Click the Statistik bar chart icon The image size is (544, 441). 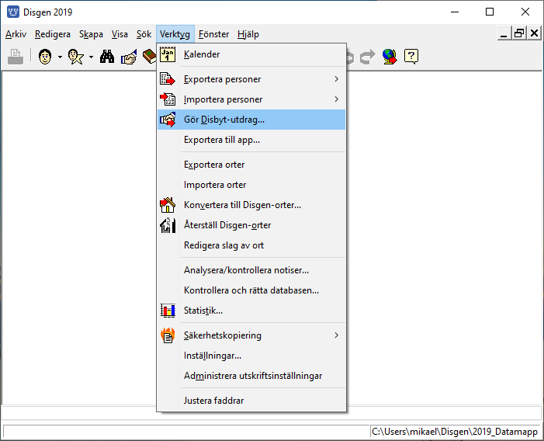[x=168, y=311]
